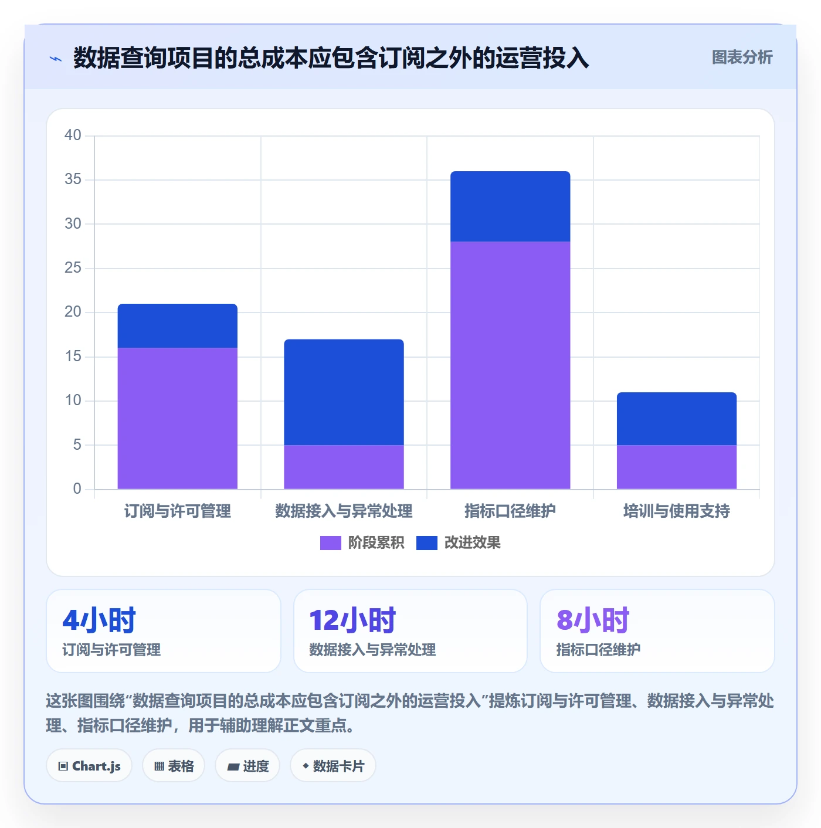Click the purple bar segment for 培训与使用支持

pos(677,467)
